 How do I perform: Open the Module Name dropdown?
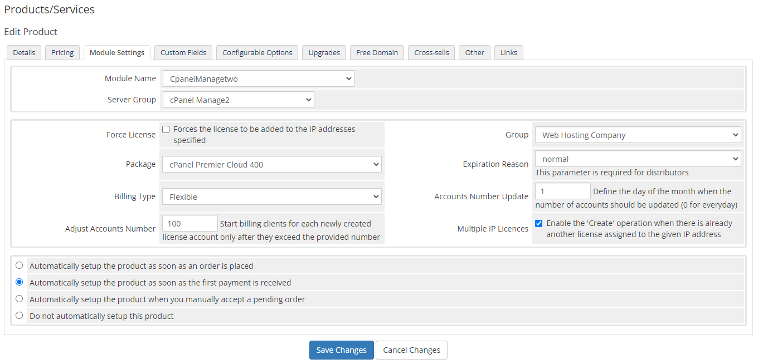click(258, 79)
